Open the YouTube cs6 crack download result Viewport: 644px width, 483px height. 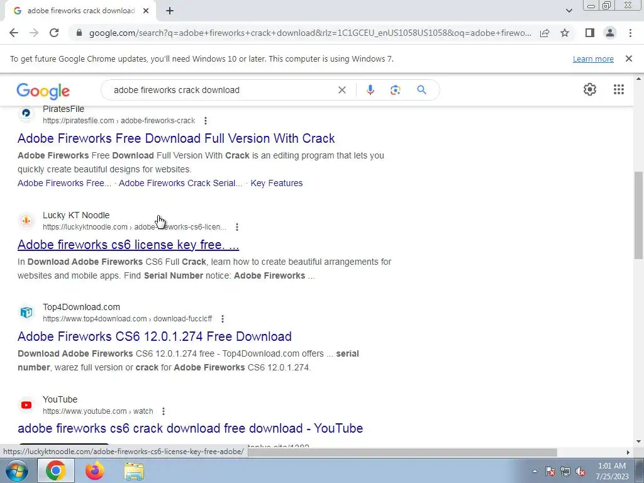click(190, 428)
